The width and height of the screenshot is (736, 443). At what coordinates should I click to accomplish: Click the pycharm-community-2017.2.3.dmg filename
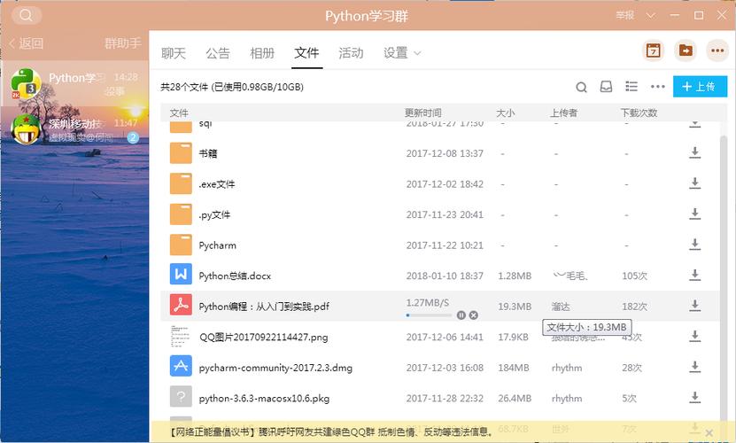click(275, 368)
